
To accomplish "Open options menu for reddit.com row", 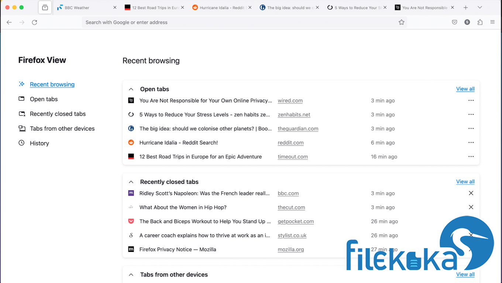I will pos(471,143).
